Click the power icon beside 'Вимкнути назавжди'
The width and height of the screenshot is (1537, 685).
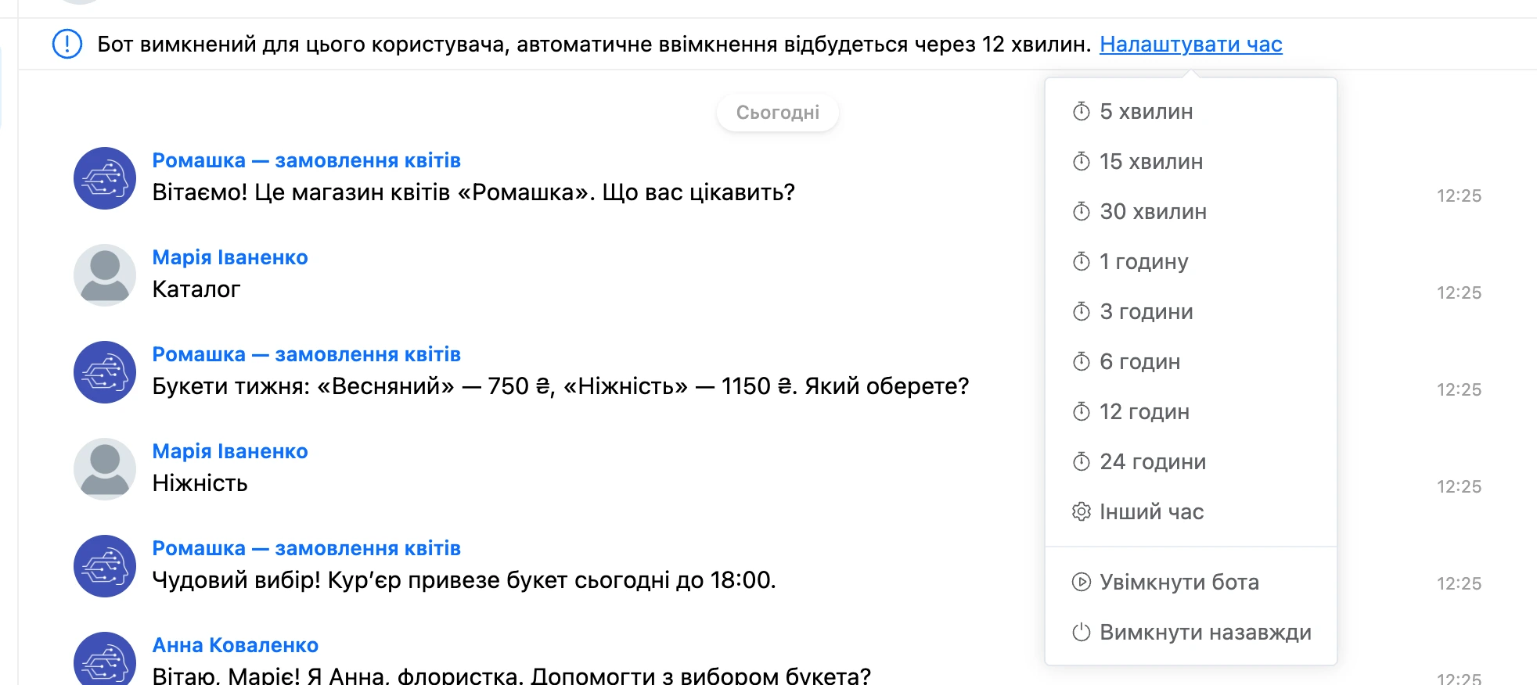[1081, 633]
